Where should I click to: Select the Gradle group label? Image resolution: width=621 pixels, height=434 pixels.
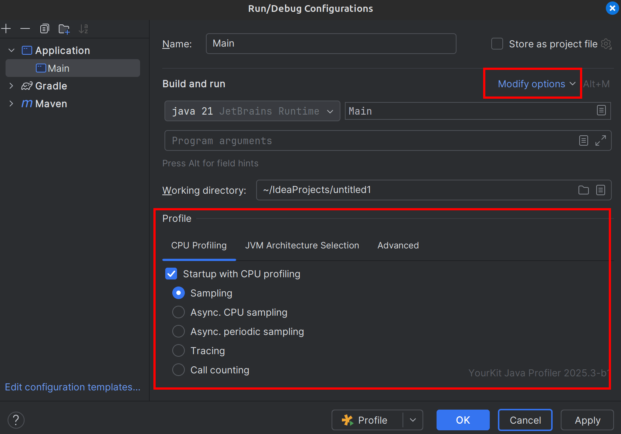coord(51,86)
